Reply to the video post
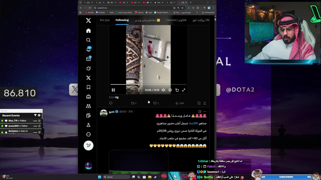The image size is (321, 180). tap(111, 103)
